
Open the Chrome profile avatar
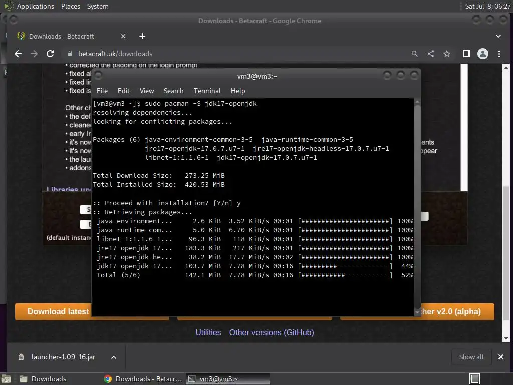pyautogui.click(x=483, y=54)
